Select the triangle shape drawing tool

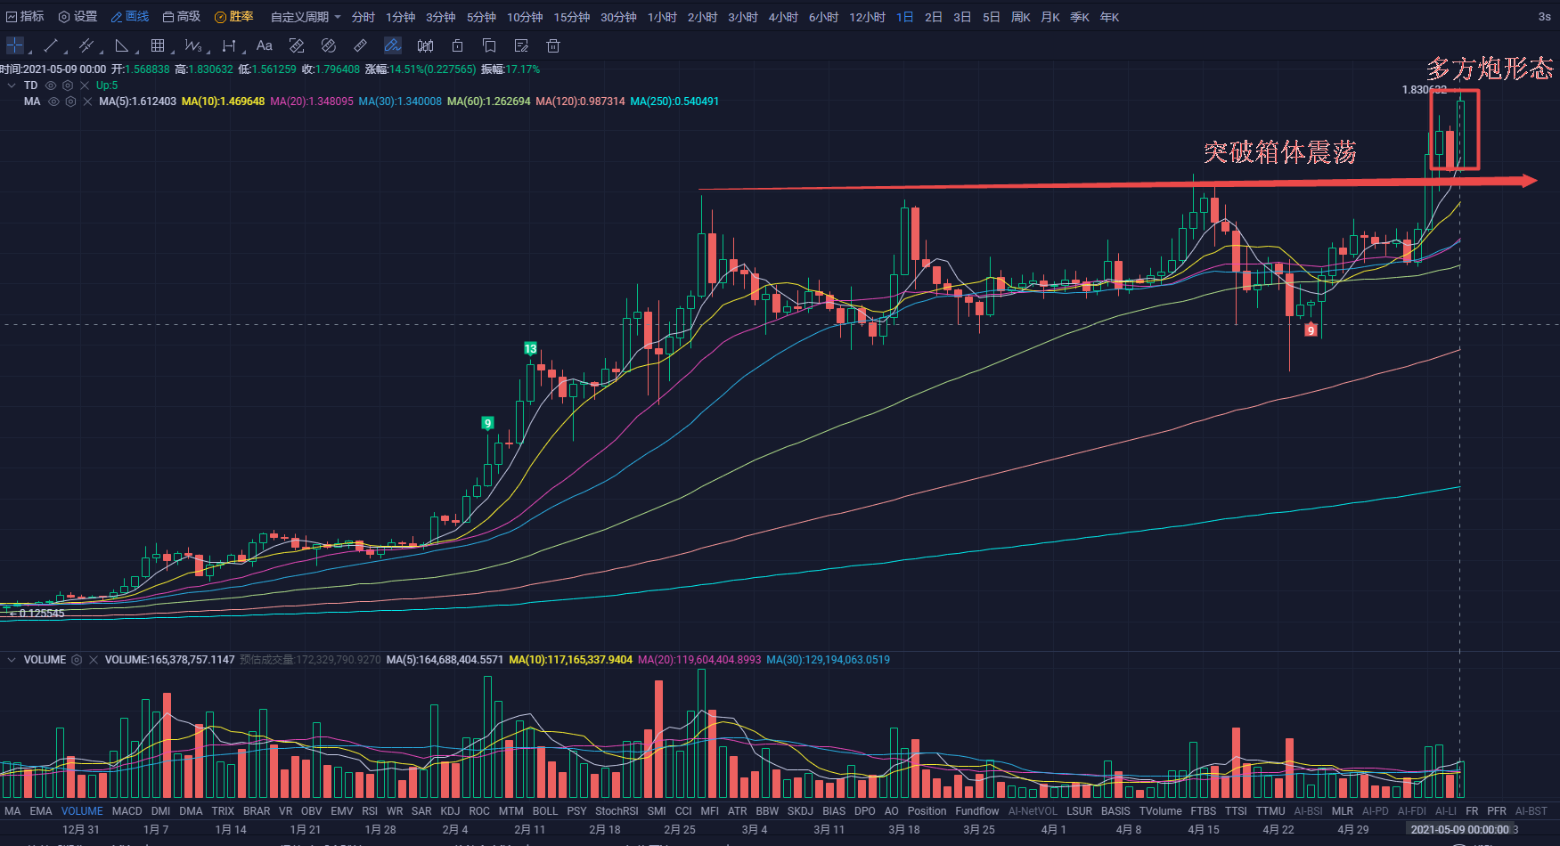tap(122, 45)
